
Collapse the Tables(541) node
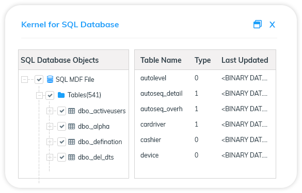click(x=39, y=95)
